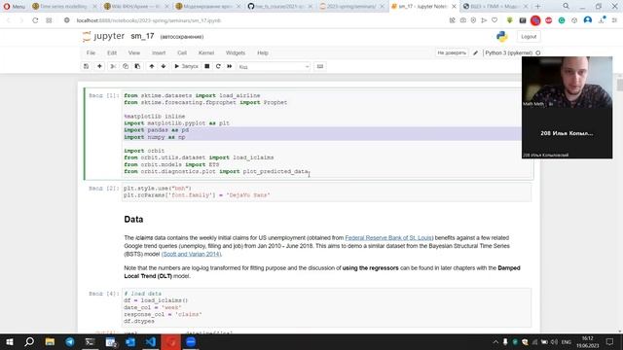The image size is (623, 350).
Task: Open the notification center icon
Action: click(610, 341)
